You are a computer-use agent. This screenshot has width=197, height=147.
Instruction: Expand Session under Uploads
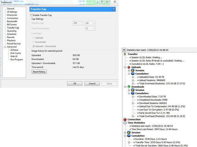coord(129,71)
